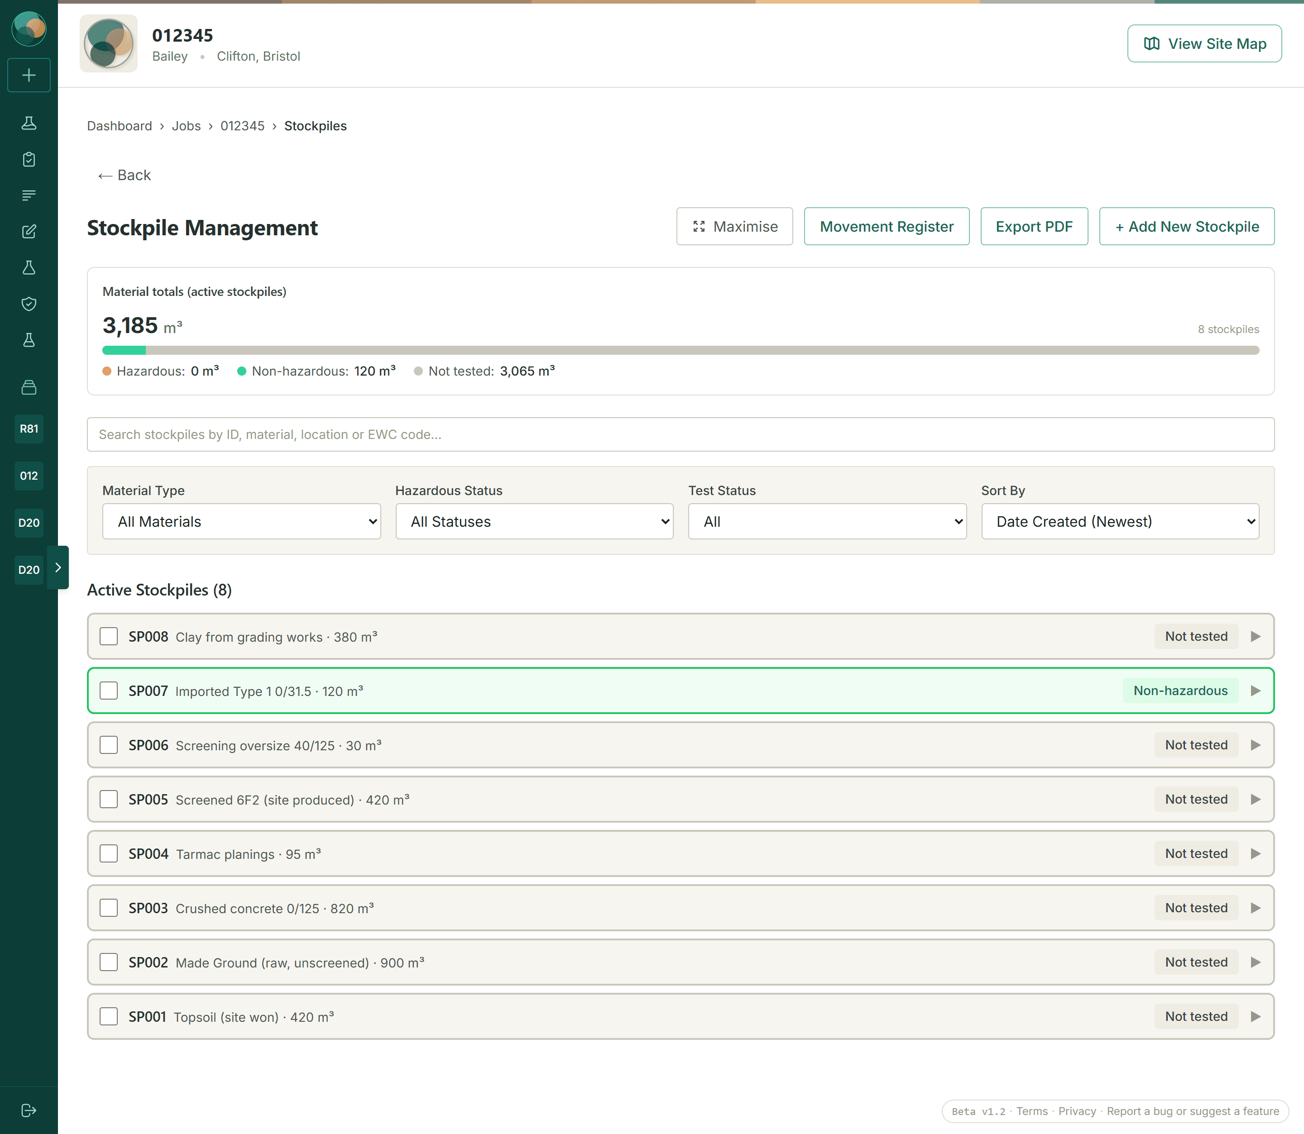Click the Back link
The width and height of the screenshot is (1304, 1134).
(124, 175)
